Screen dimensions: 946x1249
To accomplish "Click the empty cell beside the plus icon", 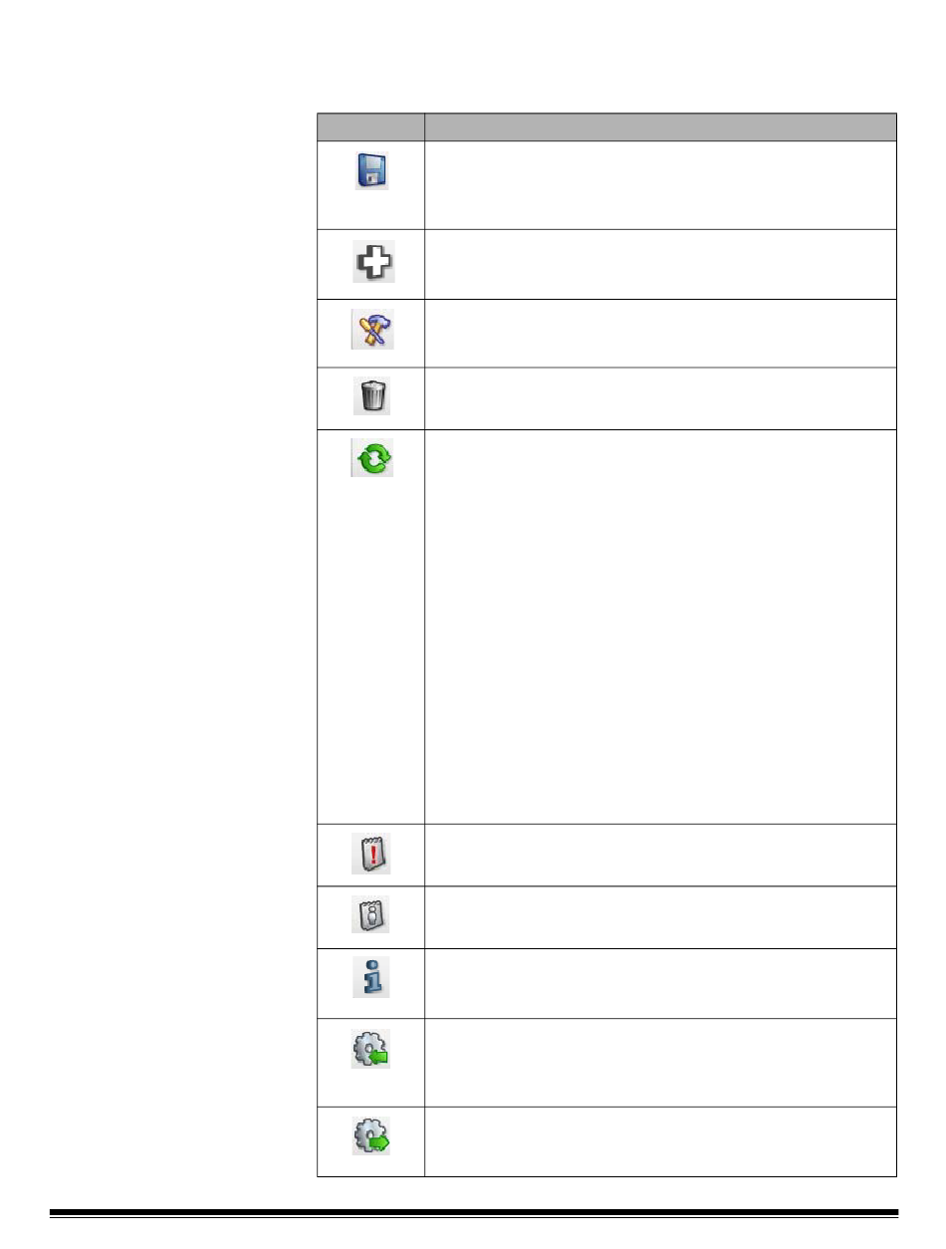I will point(661,264).
